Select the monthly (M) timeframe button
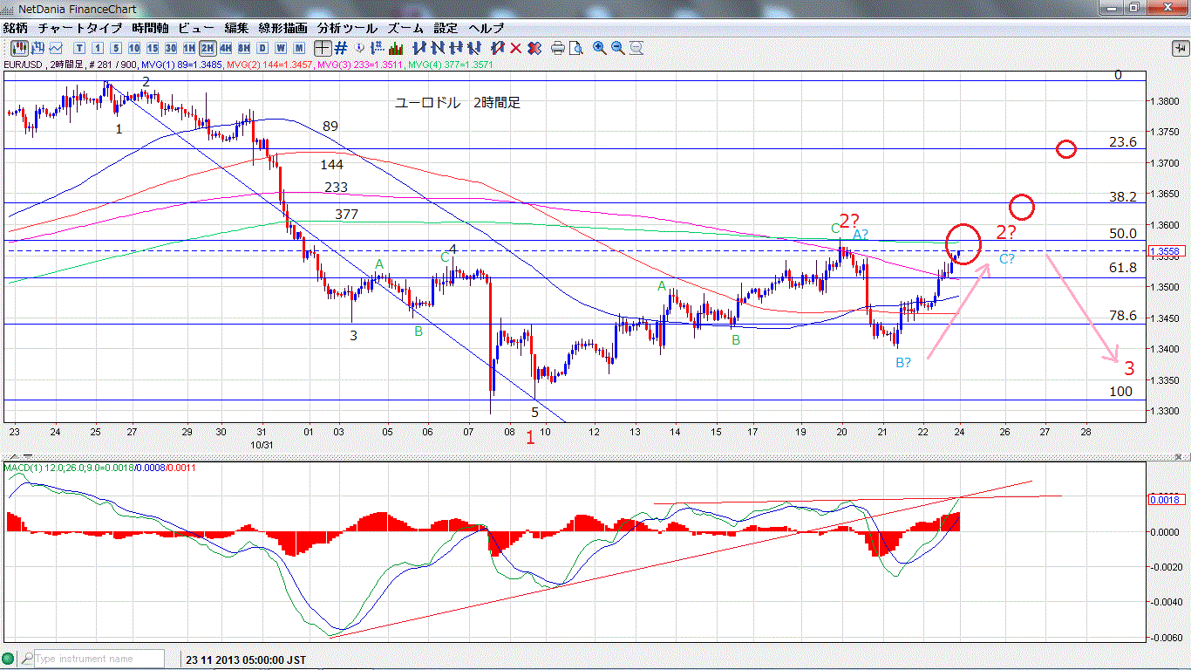The width and height of the screenshot is (1191, 670). coord(299,48)
